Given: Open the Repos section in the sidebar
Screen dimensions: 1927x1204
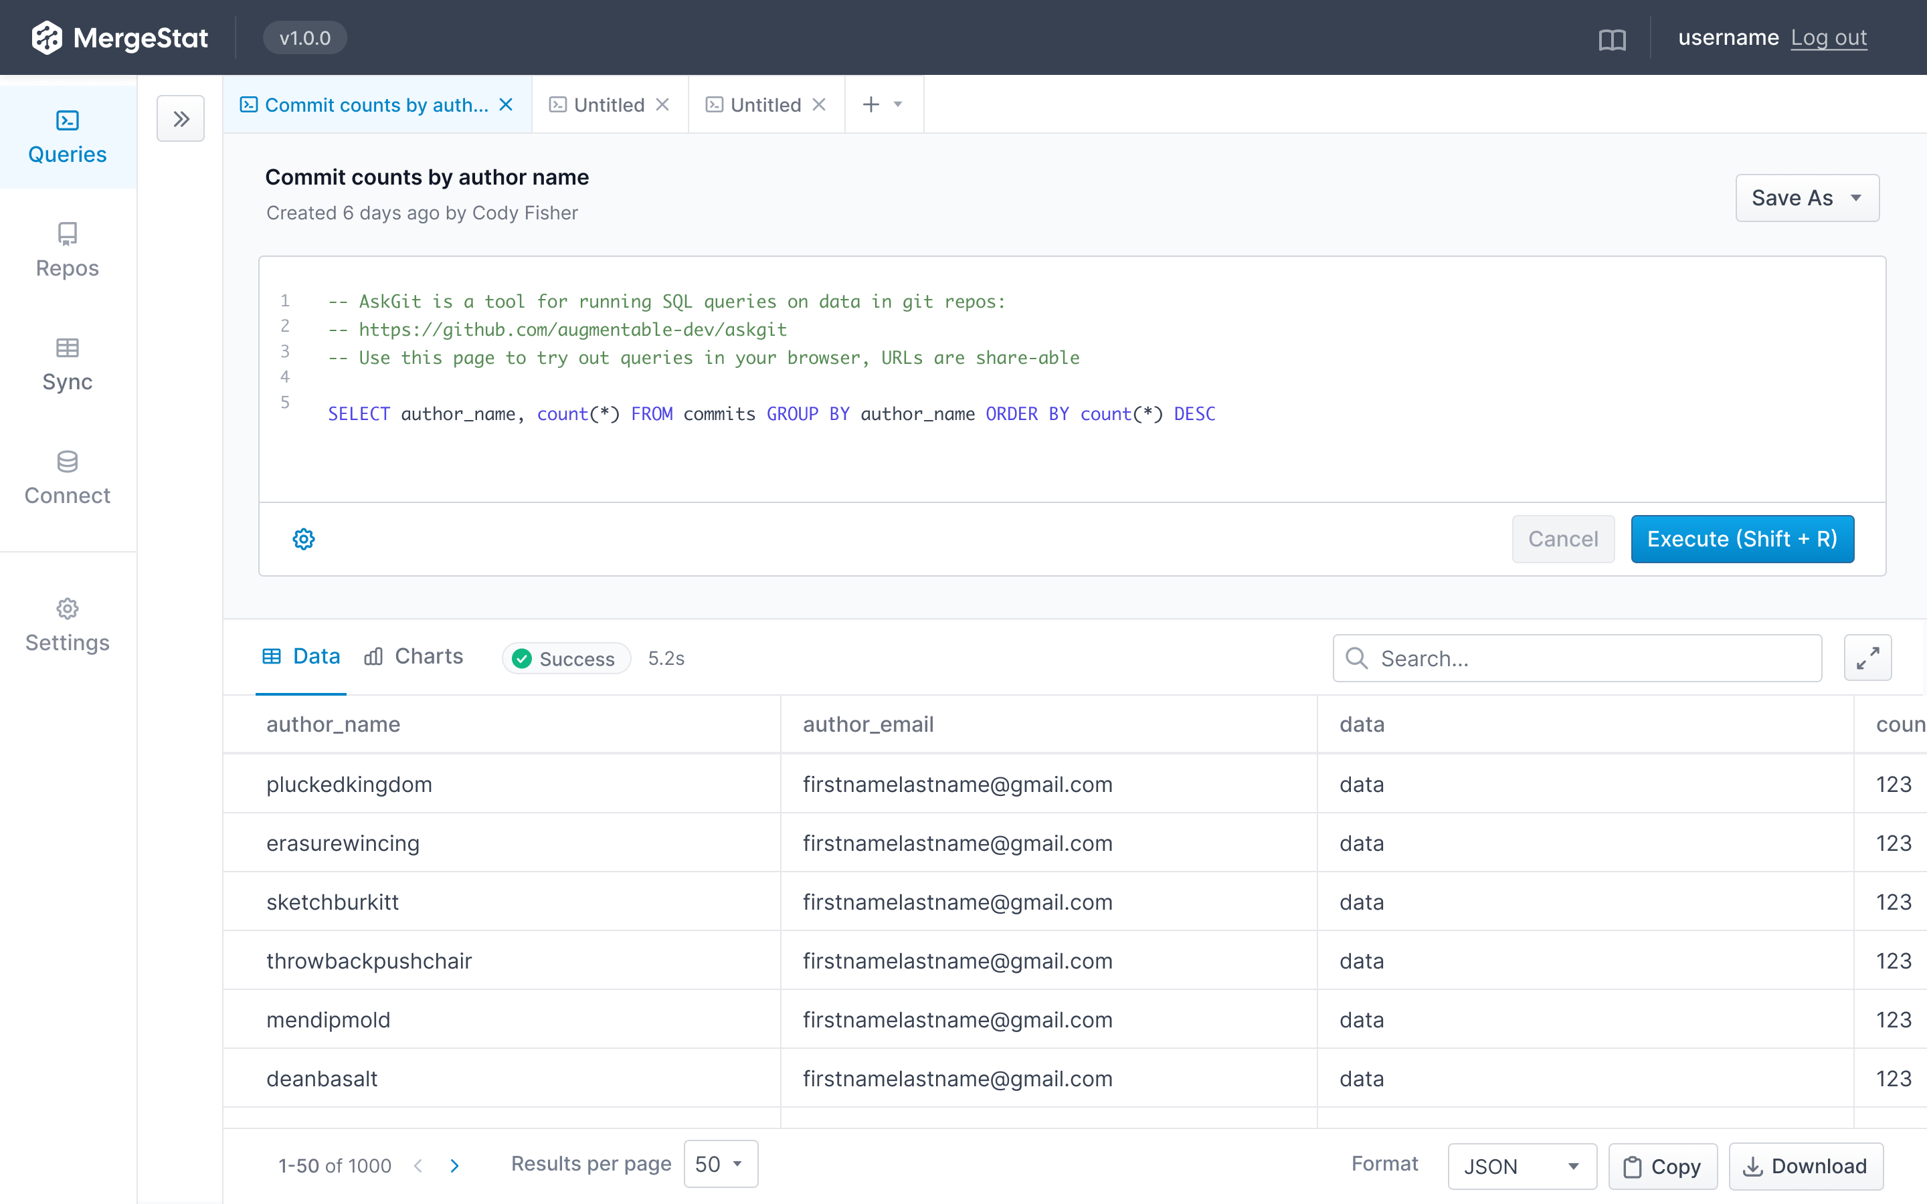Looking at the screenshot, I should pyautogui.click(x=67, y=249).
